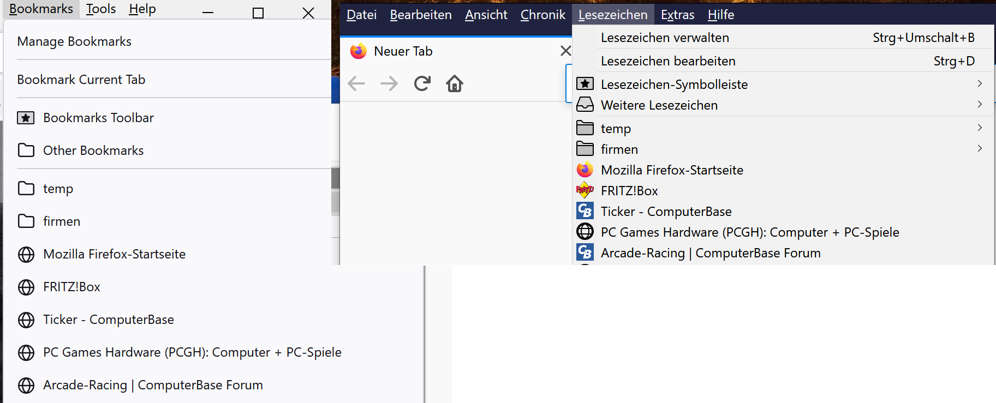The height and width of the screenshot is (403, 996).
Task: Click the Other Bookmarks folder icon
Action: [x=26, y=151]
